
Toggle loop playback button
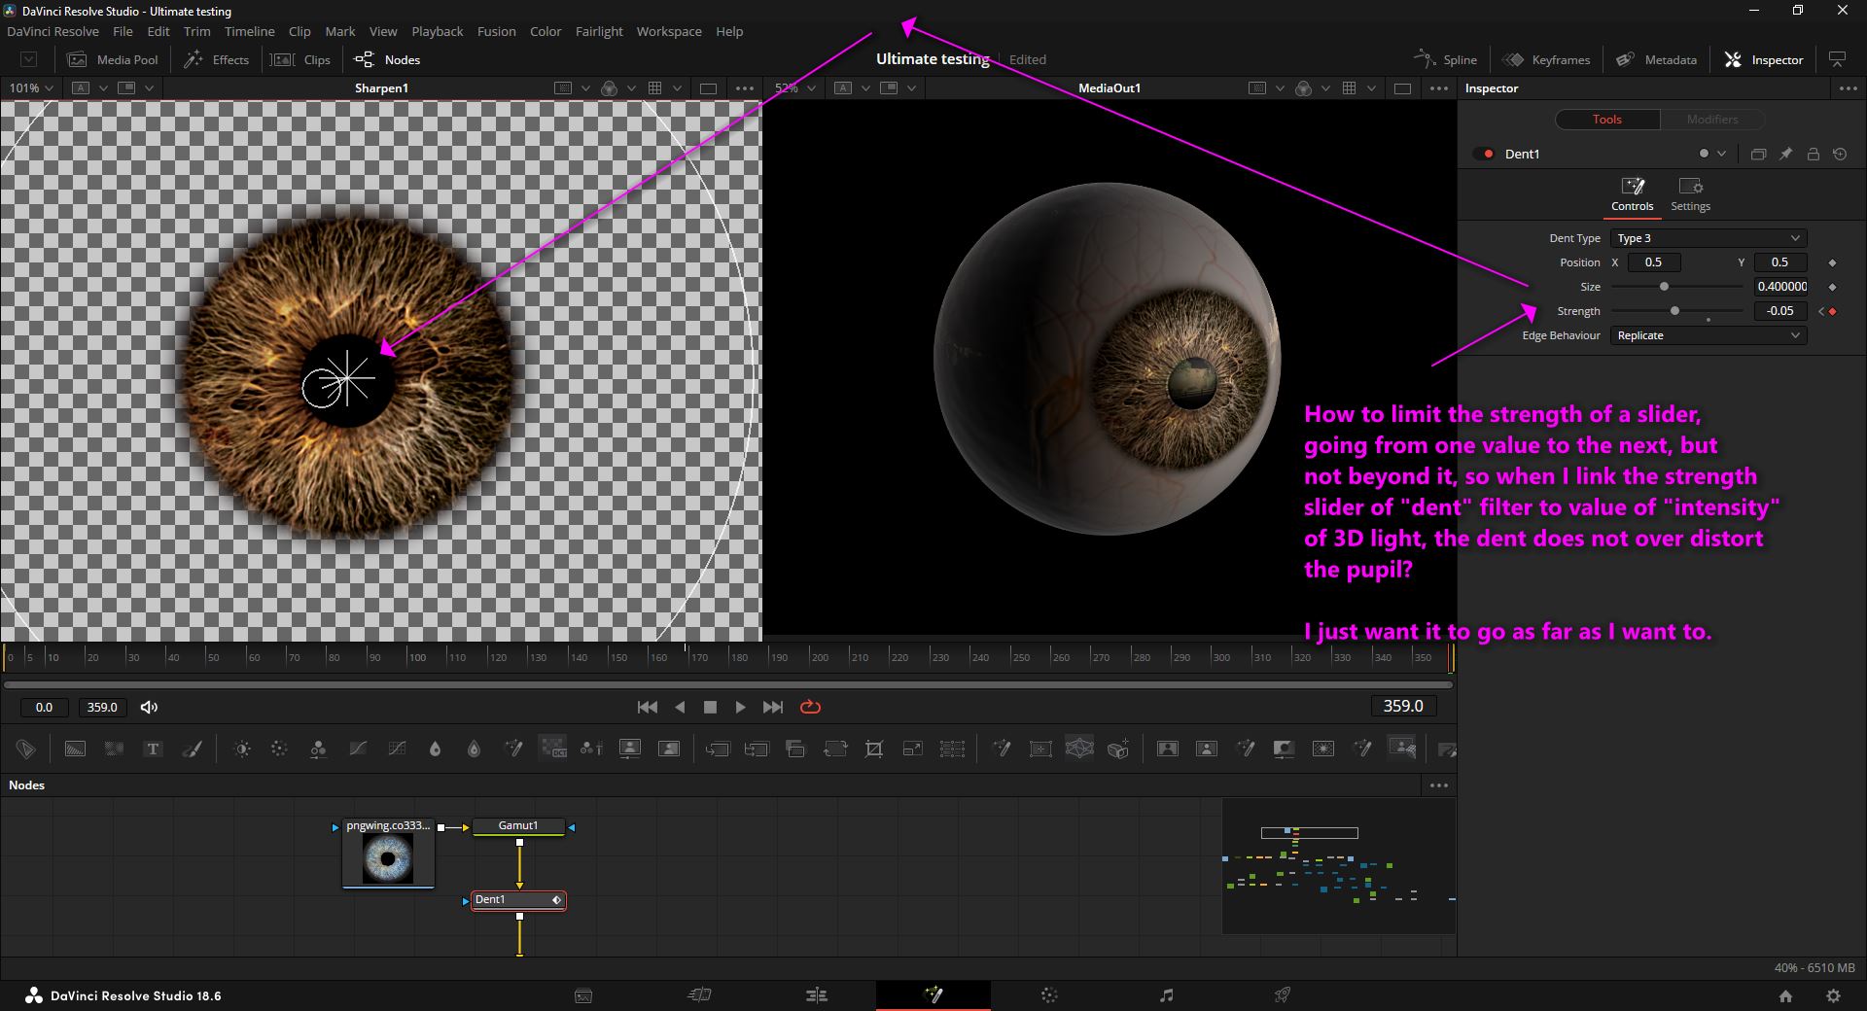coord(810,707)
